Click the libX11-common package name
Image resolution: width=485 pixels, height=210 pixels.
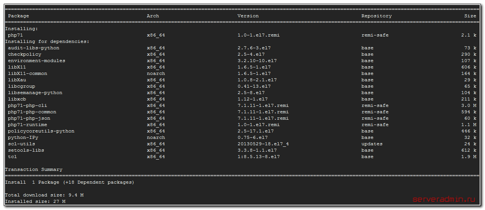(x=28, y=73)
